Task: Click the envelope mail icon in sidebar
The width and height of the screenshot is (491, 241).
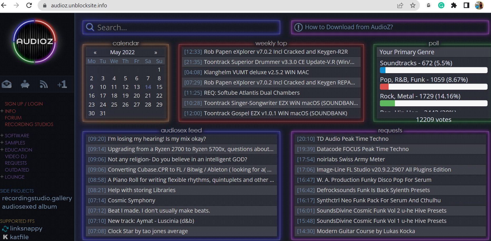Action: point(7,84)
